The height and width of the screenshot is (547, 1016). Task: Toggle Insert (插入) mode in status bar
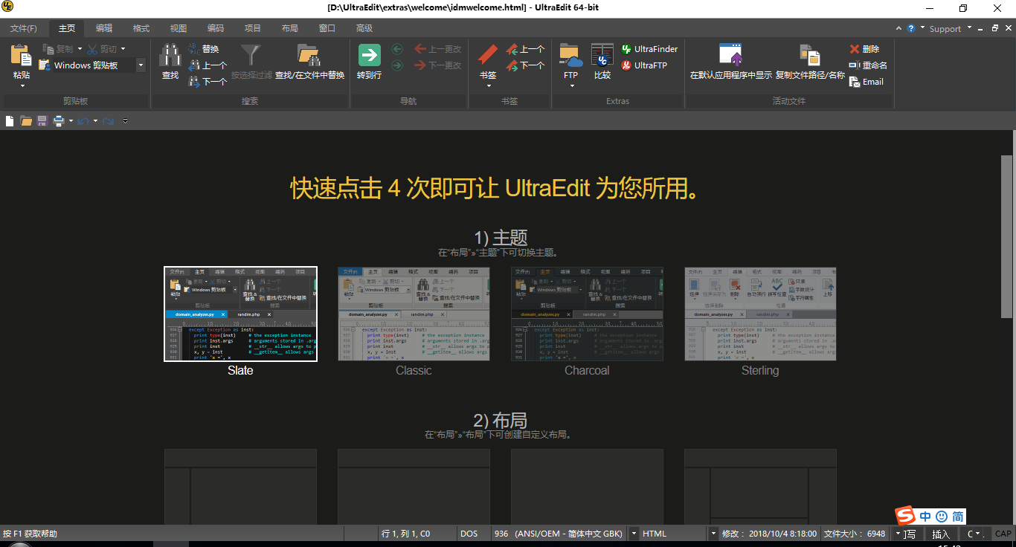click(x=941, y=534)
